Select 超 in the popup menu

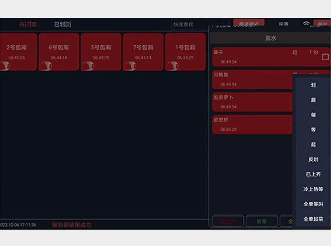click(313, 100)
